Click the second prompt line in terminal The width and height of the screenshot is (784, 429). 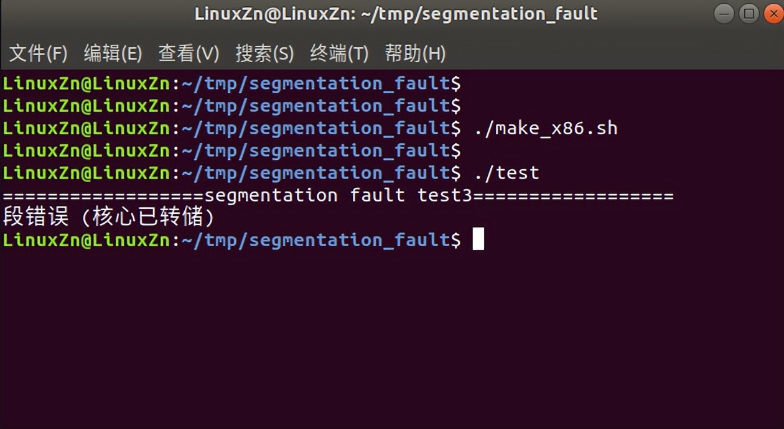click(231, 106)
